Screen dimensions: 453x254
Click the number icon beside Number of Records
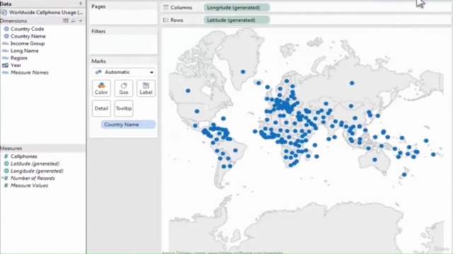pyautogui.click(x=6, y=179)
